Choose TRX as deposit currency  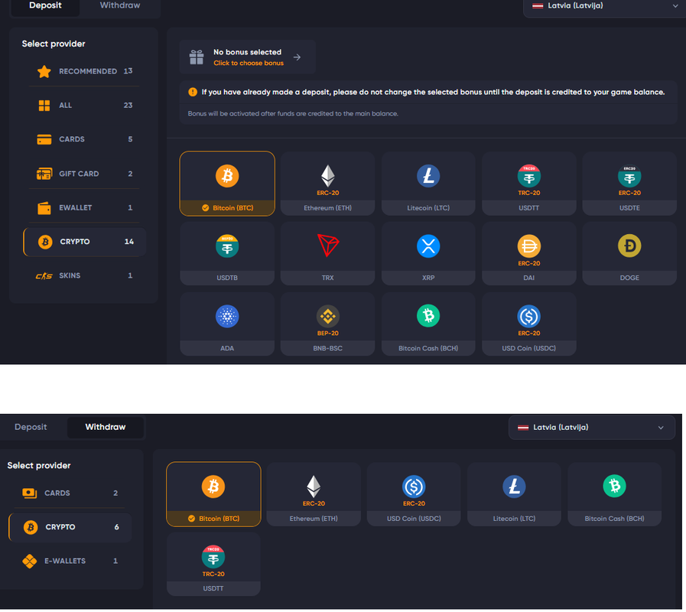(327, 253)
